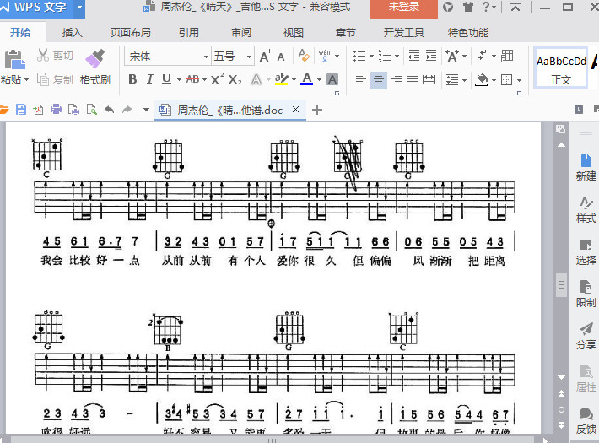
Task: Select the 正文 (Normal) style
Action: [561, 69]
